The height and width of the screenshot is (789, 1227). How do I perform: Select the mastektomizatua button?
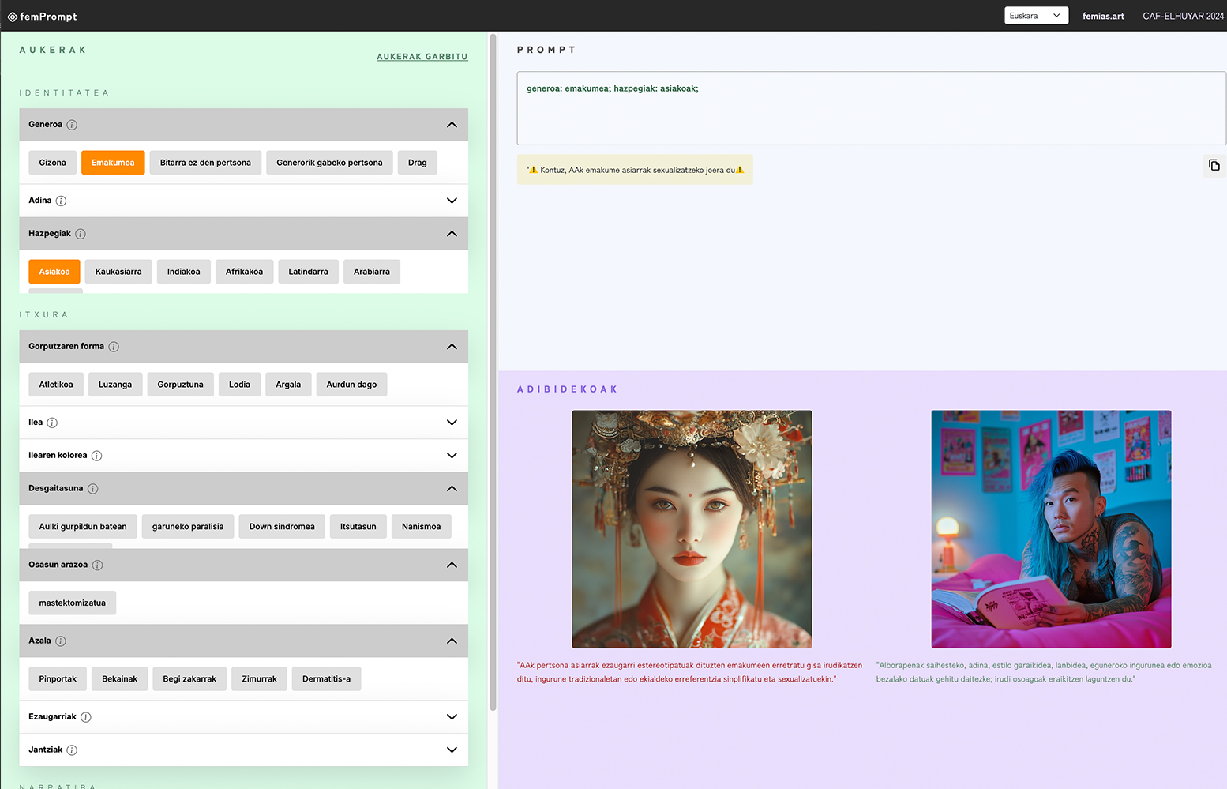[x=72, y=603]
